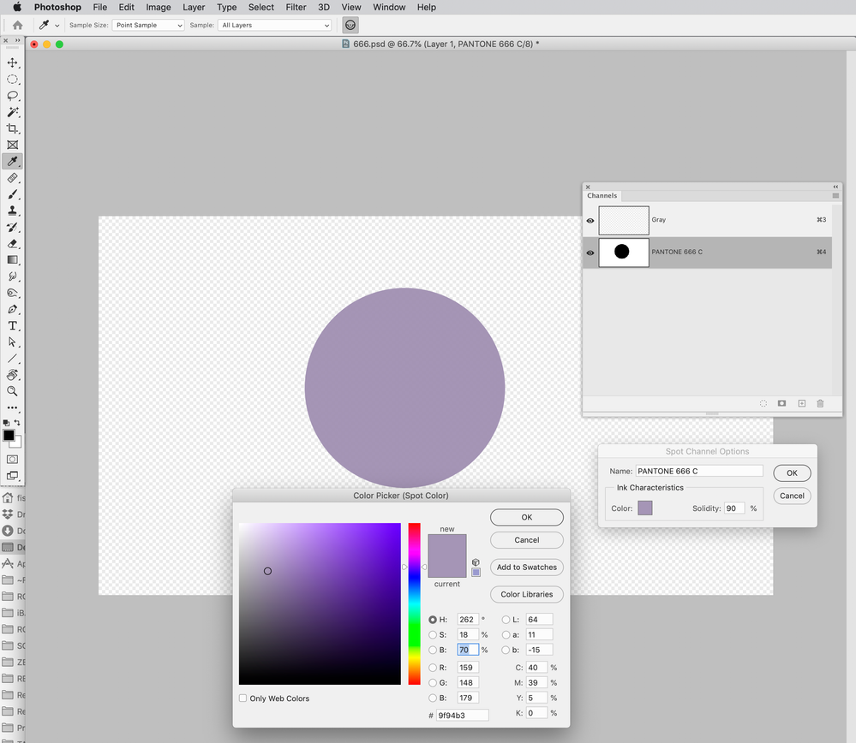
Task: Open the Layer menu
Action: point(194,7)
